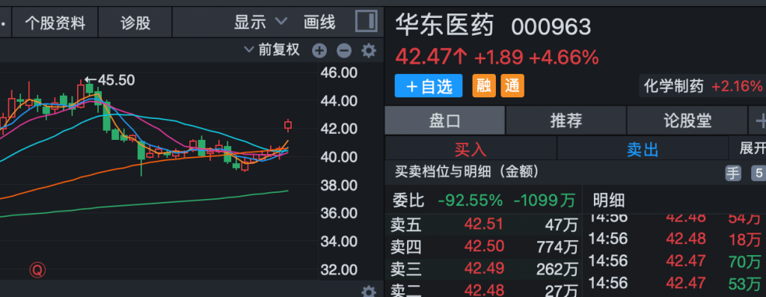Add stock via ＋自选 button

coord(429,86)
